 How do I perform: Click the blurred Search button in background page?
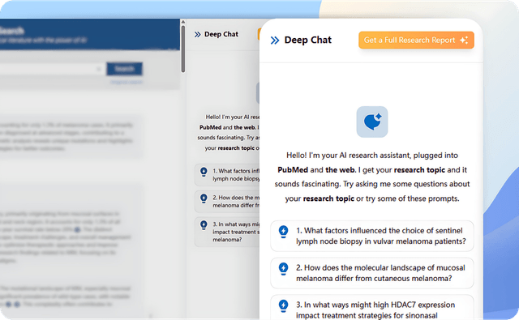(124, 69)
